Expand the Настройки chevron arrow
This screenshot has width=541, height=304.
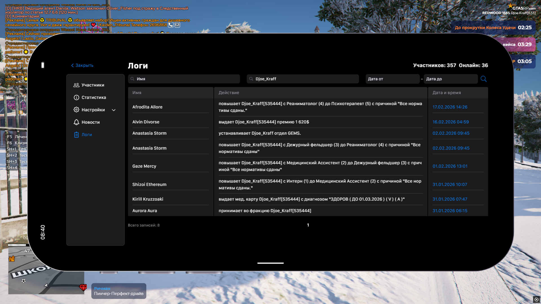click(x=114, y=110)
